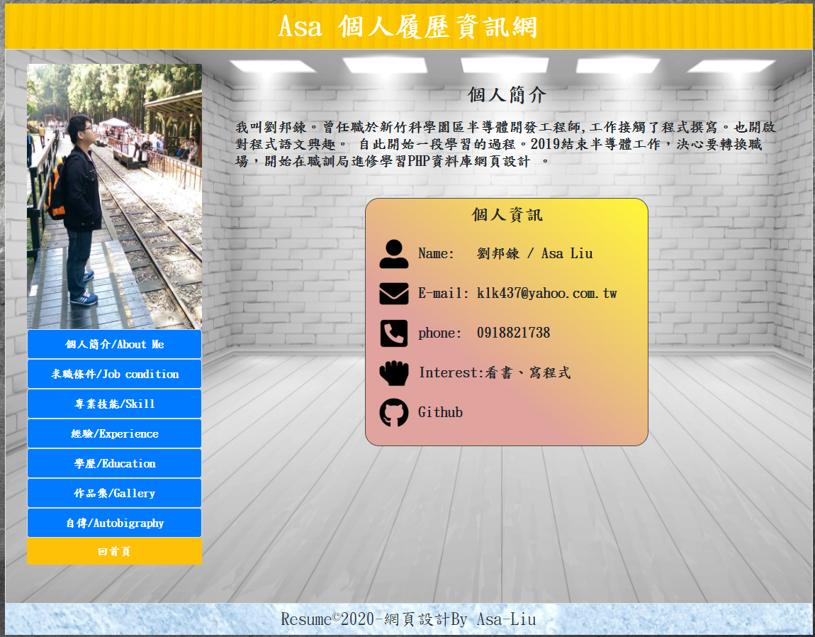815x637 pixels.
Task: Click the hand icon beside Interest
Action: click(x=393, y=373)
